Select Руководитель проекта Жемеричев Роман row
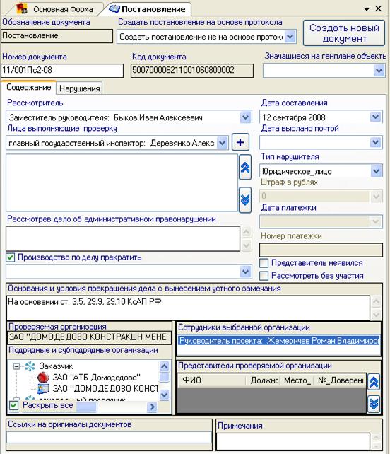This screenshot has width=390, height=454. click(279, 341)
